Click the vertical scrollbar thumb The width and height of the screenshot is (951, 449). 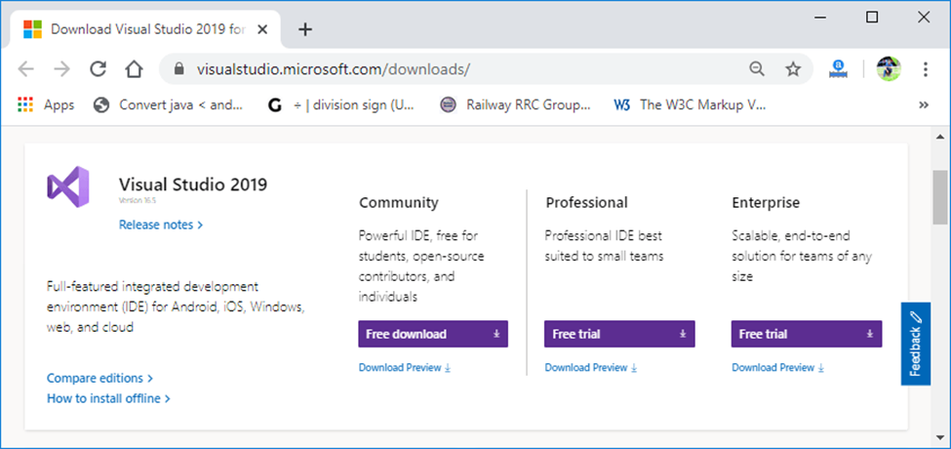[x=940, y=197]
